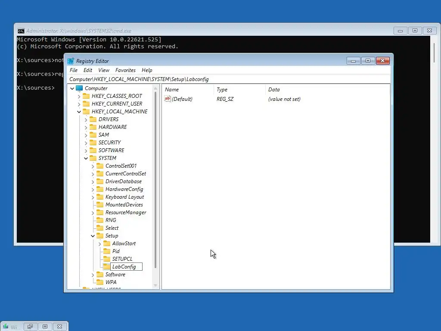Viewport: 441px width, 331px height.
Task: Expand the HardwareConfig chevron
Action: (x=93, y=190)
